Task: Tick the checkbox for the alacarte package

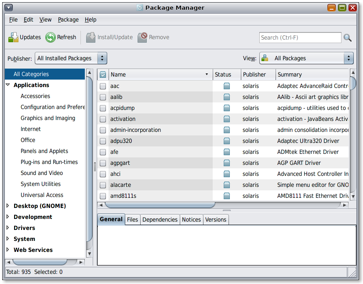Action: coord(103,185)
